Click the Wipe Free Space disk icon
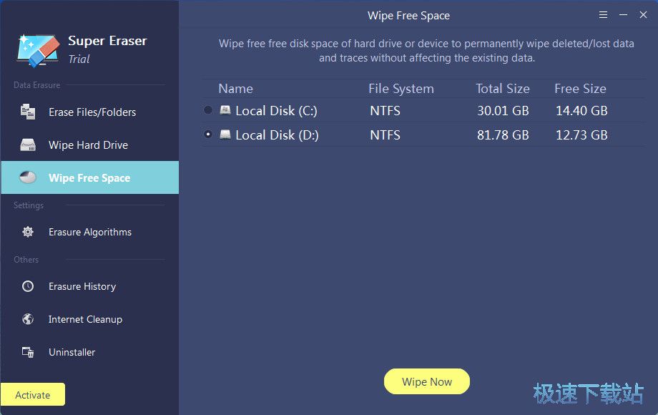 click(x=28, y=178)
